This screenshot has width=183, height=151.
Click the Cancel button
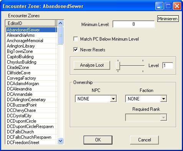[145, 140]
